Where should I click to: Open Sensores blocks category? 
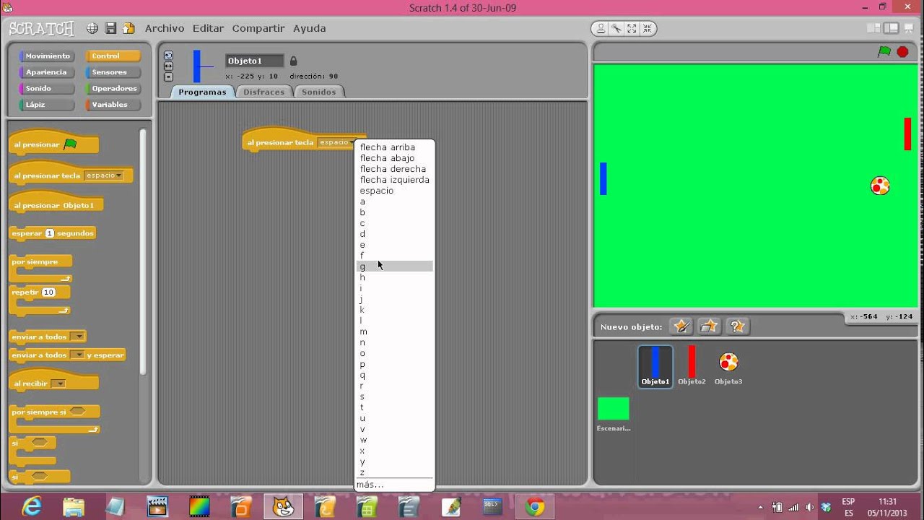coord(113,72)
